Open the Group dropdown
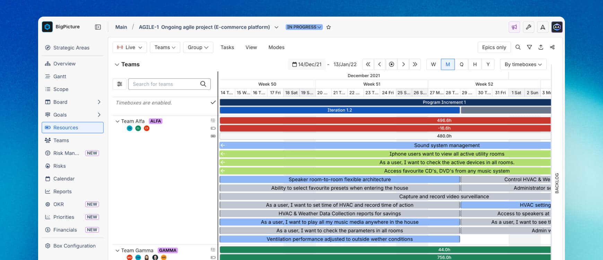The height and width of the screenshot is (260, 603). 198,47
